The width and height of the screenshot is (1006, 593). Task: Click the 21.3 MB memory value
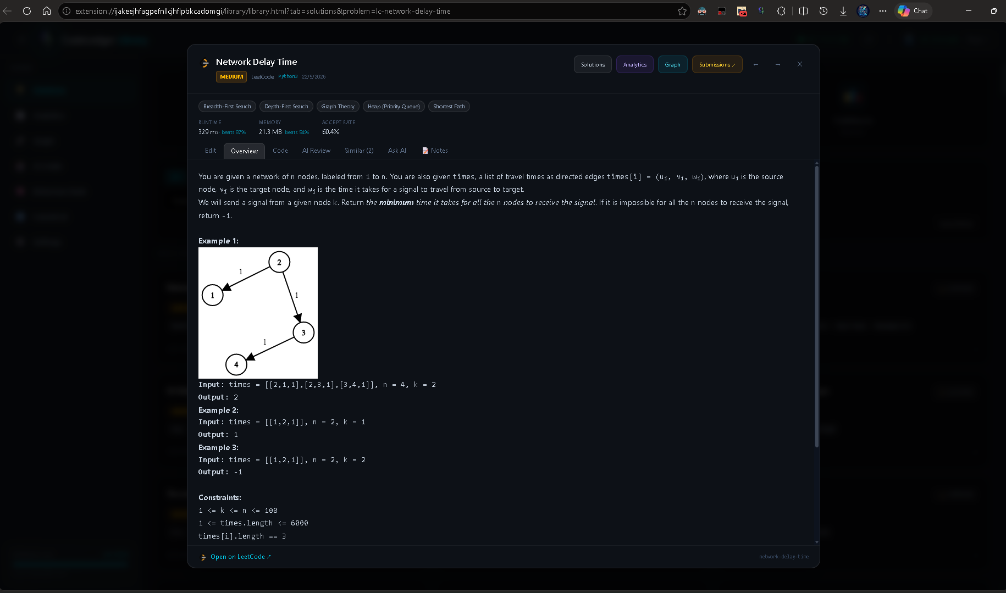pos(270,132)
